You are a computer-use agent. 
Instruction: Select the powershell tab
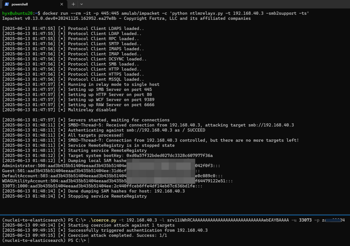pos(35,4)
